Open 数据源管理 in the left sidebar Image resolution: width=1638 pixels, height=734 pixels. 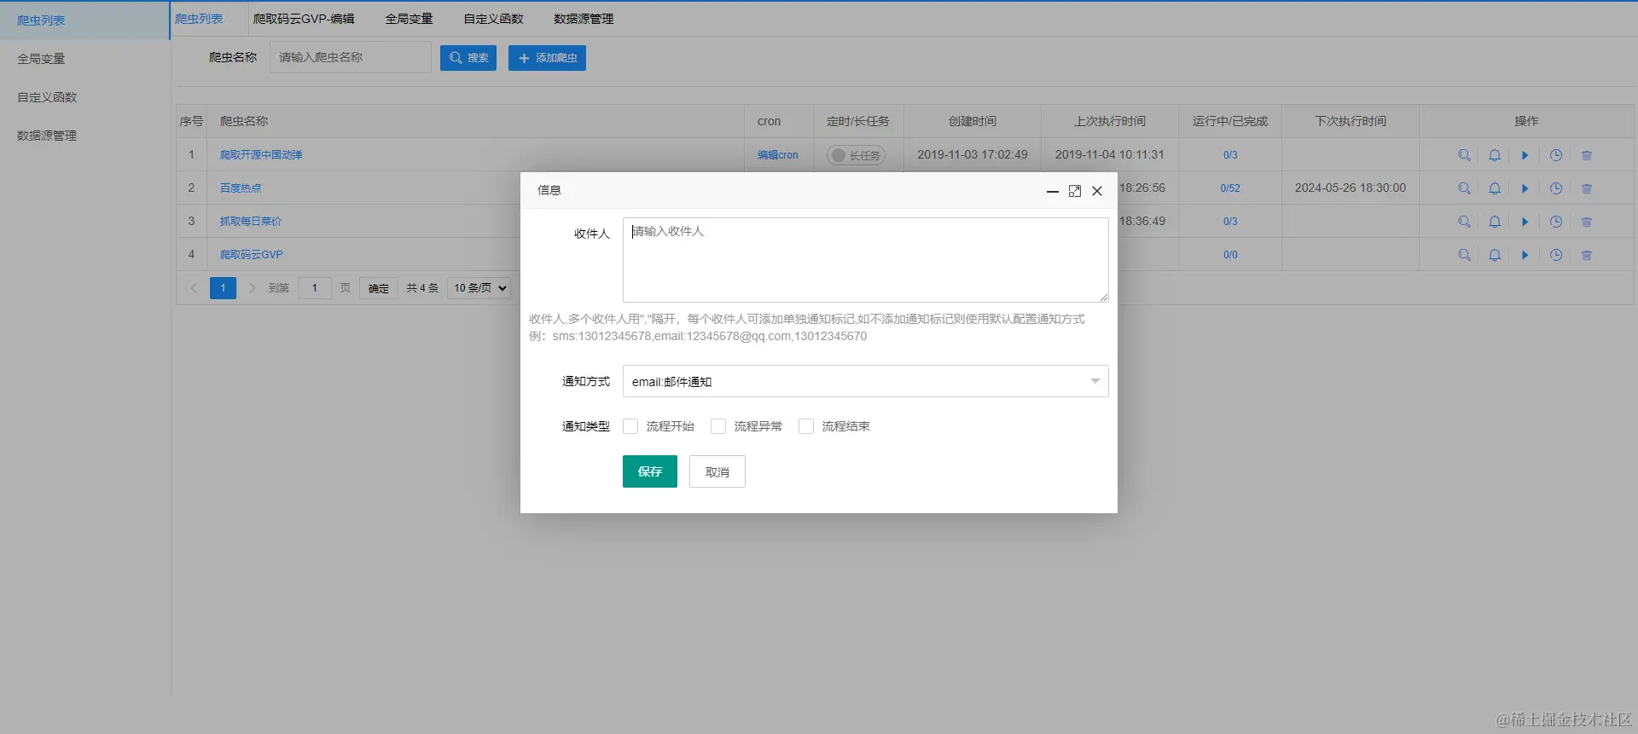[x=84, y=136]
